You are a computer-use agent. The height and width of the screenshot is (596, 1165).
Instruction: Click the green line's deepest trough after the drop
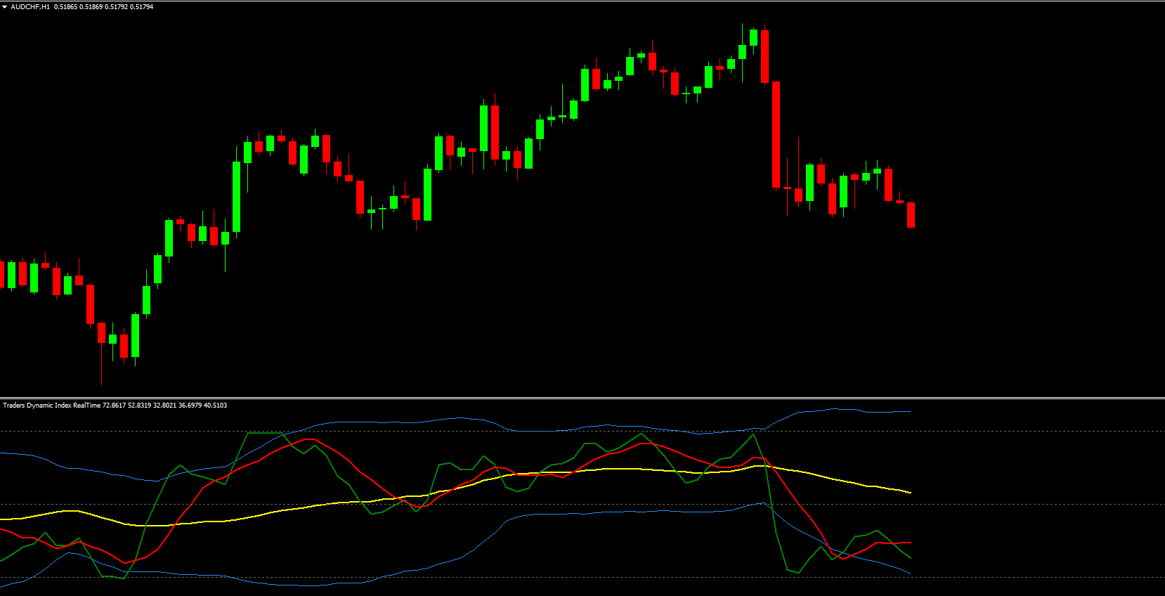pos(798,573)
